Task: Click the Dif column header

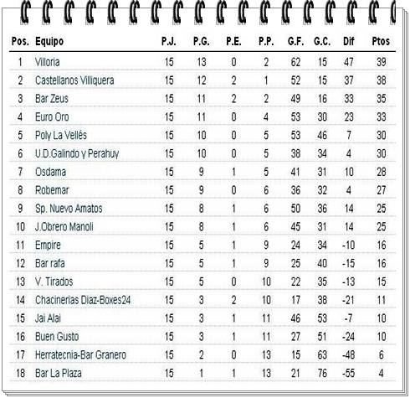Action: click(x=349, y=41)
